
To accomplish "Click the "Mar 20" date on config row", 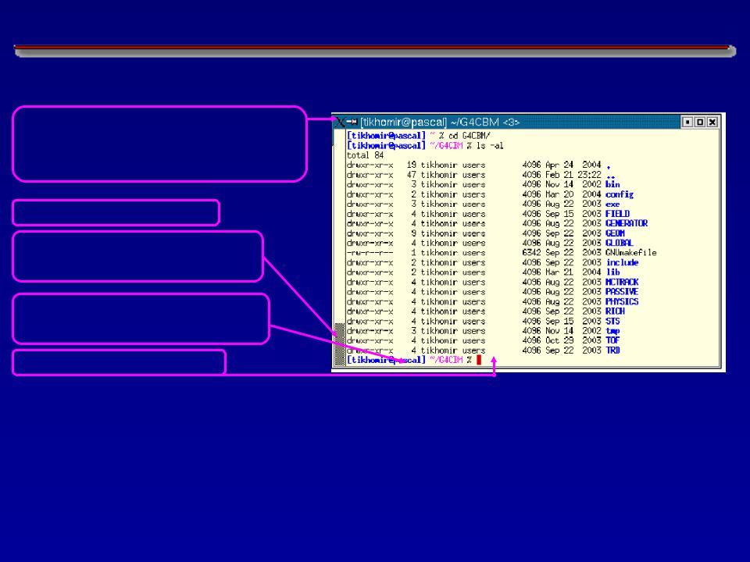I will 559,194.
